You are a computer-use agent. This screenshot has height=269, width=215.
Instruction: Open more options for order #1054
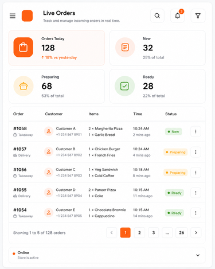point(196,213)
